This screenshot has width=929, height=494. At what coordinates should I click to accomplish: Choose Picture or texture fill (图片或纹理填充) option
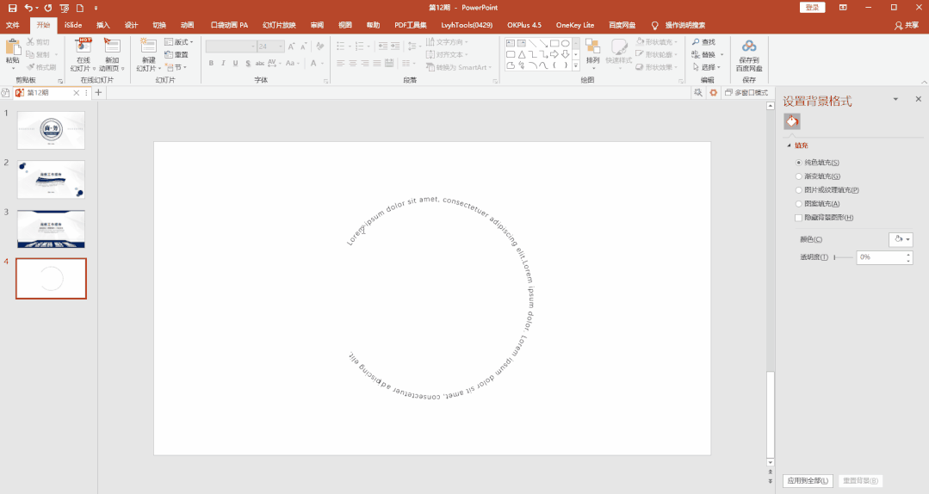coord(799,190)
